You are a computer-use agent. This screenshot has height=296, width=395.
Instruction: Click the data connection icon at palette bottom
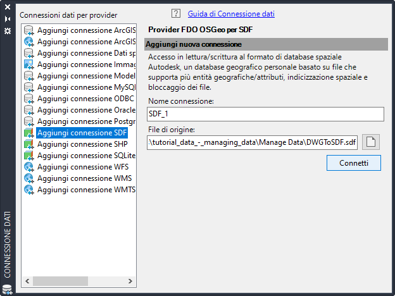coord(8,289)
